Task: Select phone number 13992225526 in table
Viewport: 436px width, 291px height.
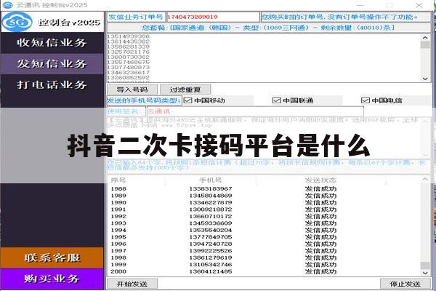Action: click(211, 250)
